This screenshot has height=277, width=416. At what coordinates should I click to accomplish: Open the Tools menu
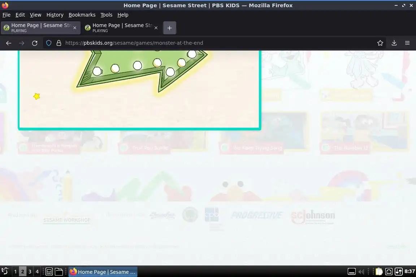coord(107,15)
